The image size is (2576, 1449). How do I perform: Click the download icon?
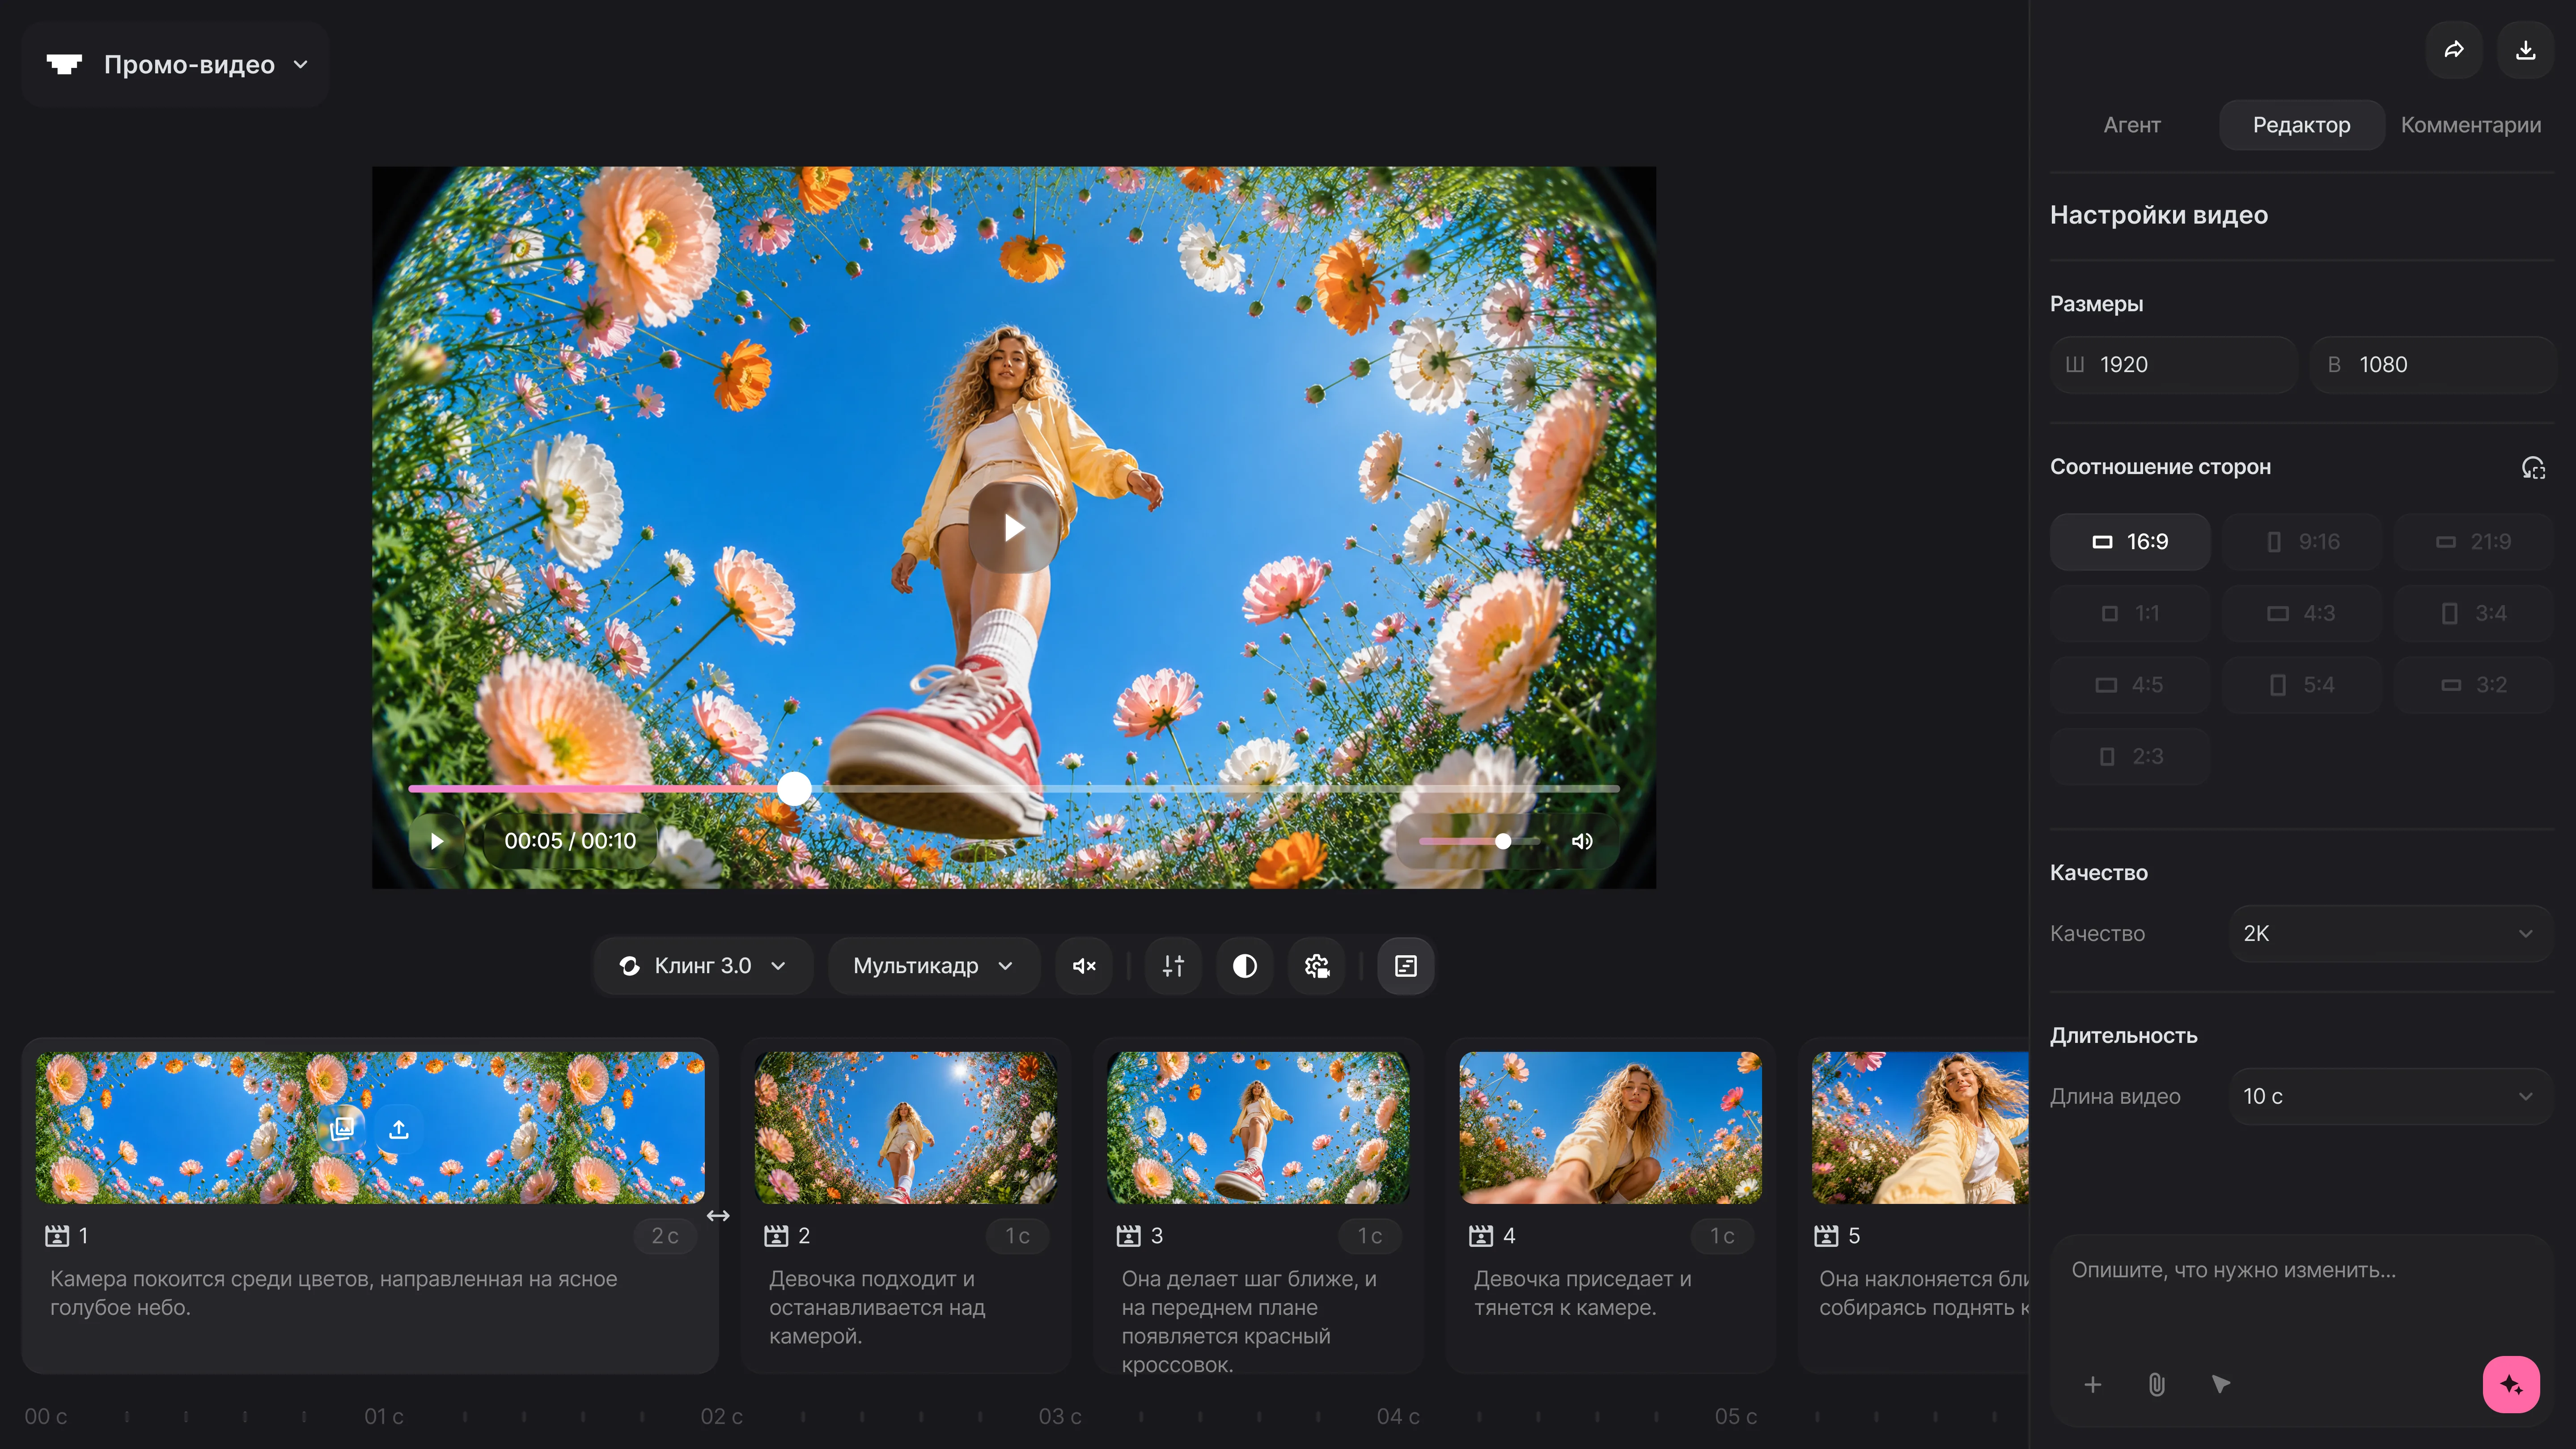(x=2525, y=50)
